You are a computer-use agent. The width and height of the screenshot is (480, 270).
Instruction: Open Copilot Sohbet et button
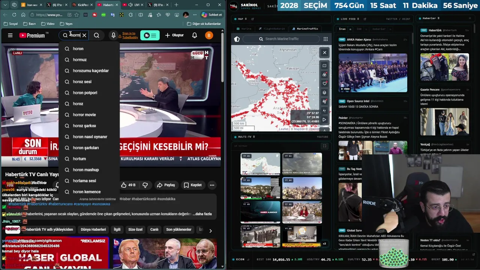coord(212,15)
